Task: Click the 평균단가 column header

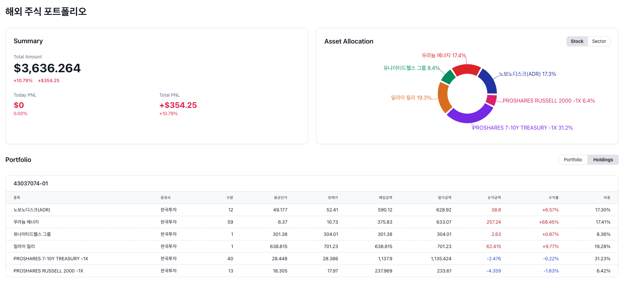Action: 281,198
